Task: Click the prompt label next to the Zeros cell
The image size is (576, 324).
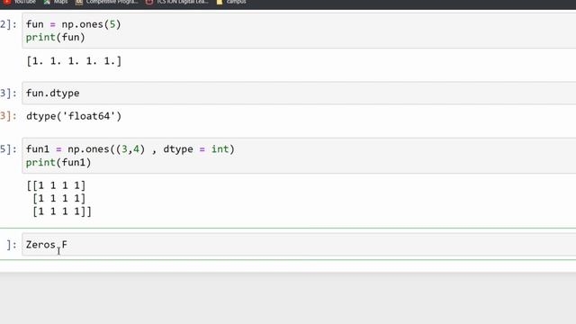Action: pos(12,245)
